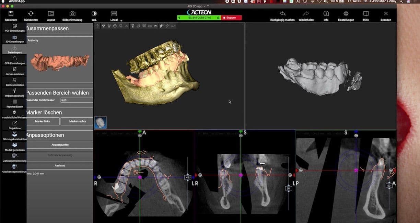Click the Rücksetzen reset icon
420x223 pixels.
click(31, 13)
